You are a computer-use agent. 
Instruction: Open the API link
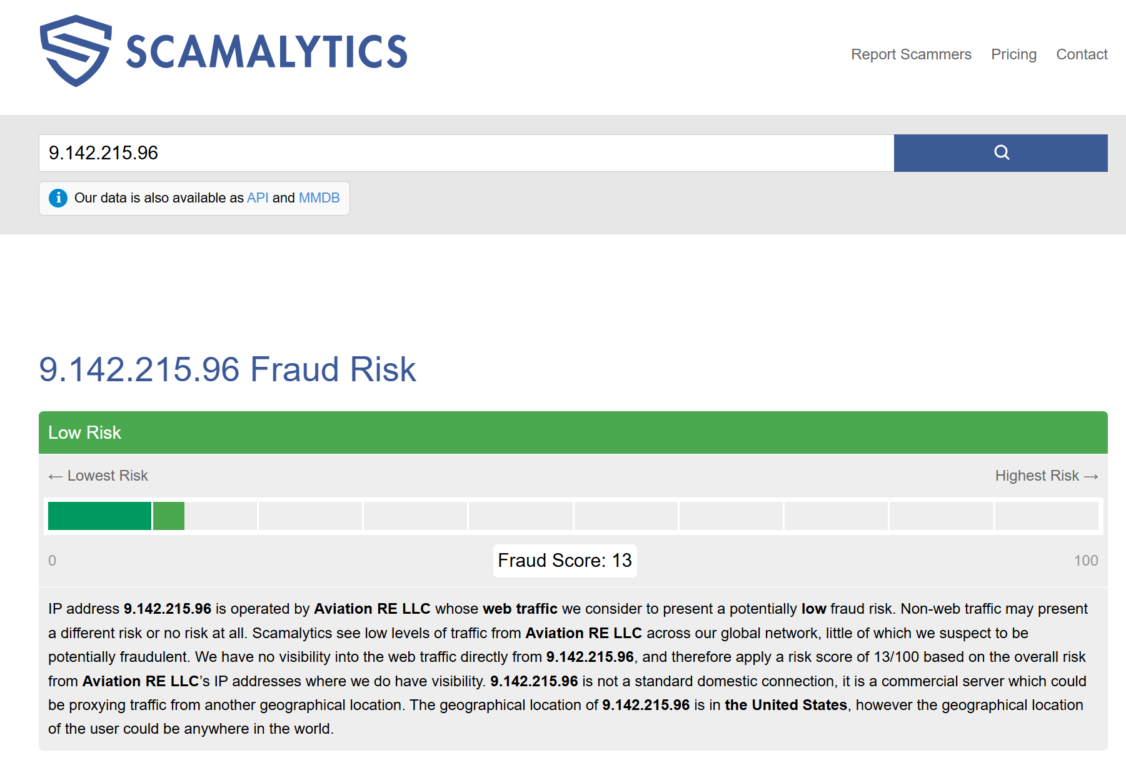pyautogui.click(x=257, y=198)
